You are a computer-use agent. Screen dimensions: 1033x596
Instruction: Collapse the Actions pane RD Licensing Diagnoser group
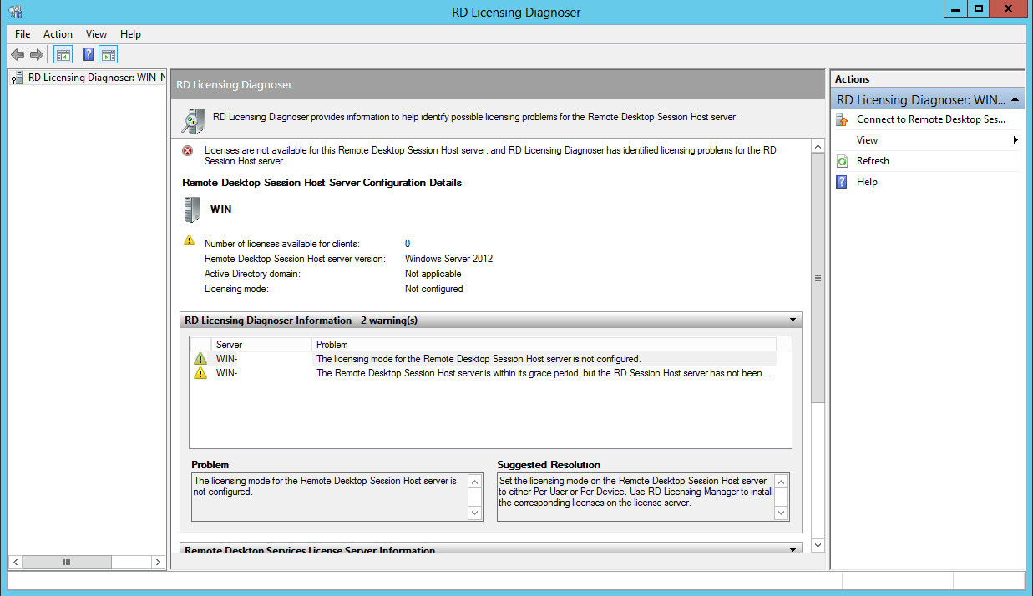coord(1014,100)
